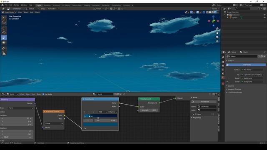
Task: Select the Move tool in viewport toolbar
Action: (x=4, y=28)
